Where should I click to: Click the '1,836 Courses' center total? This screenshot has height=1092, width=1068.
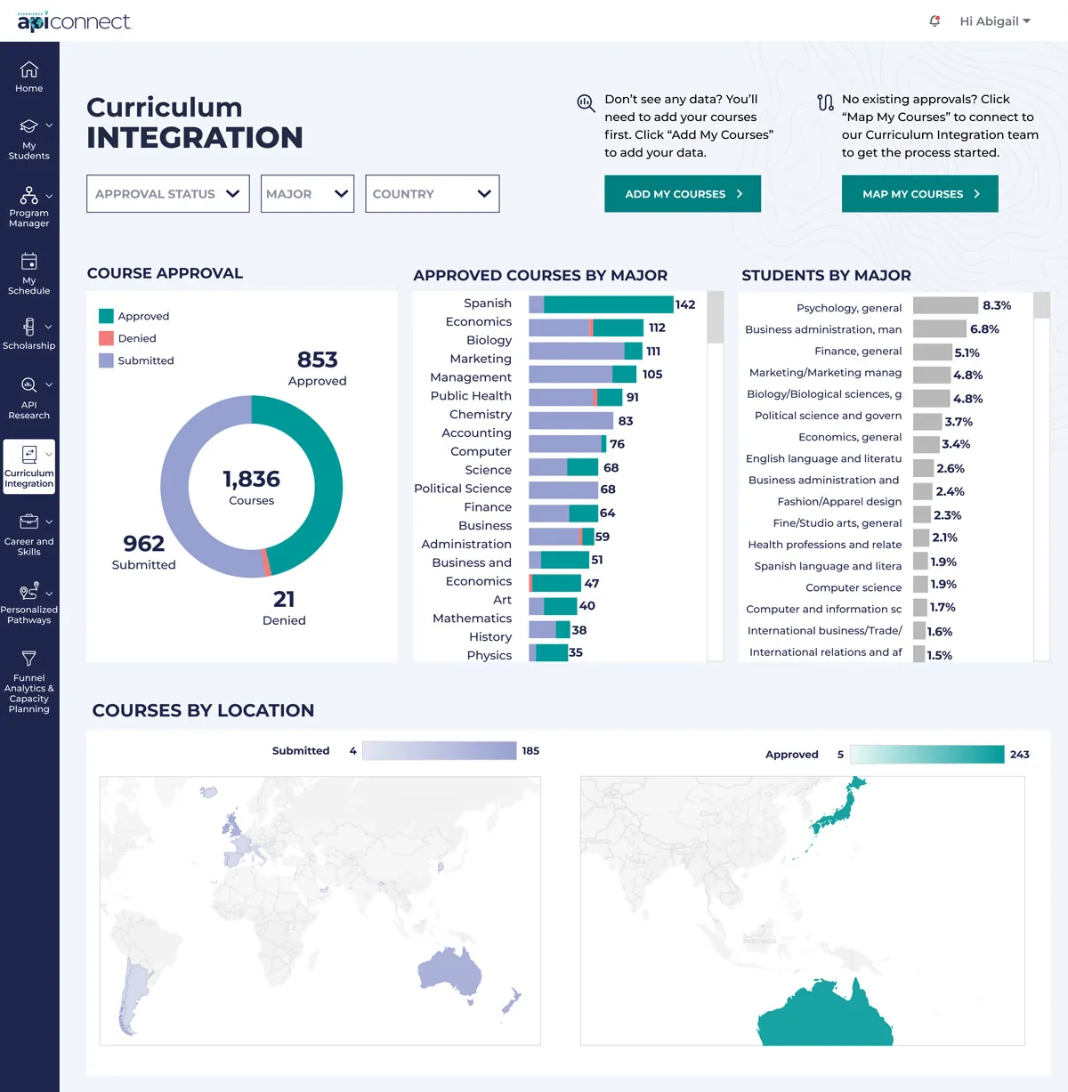click(x=251, y=487)
